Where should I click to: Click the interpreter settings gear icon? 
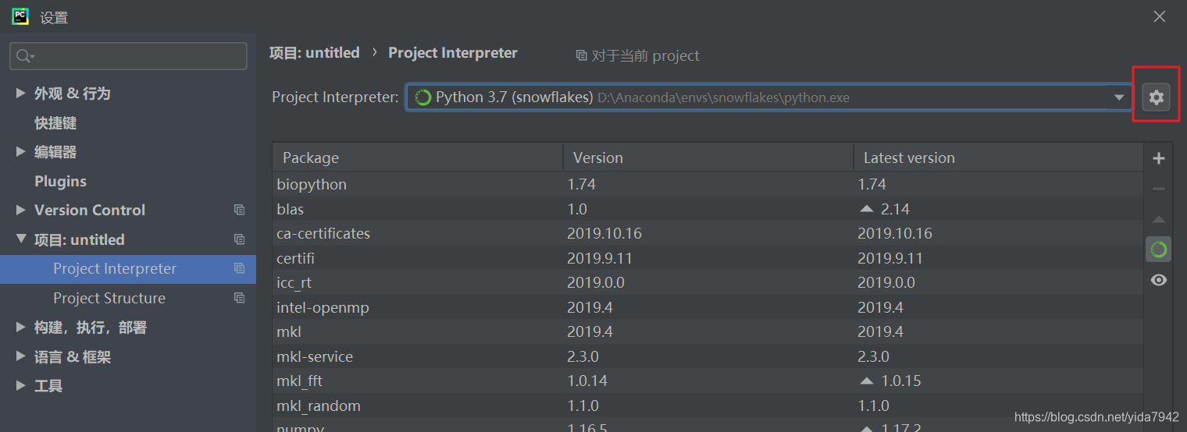pyautogui.click(x=1156, y=97)
